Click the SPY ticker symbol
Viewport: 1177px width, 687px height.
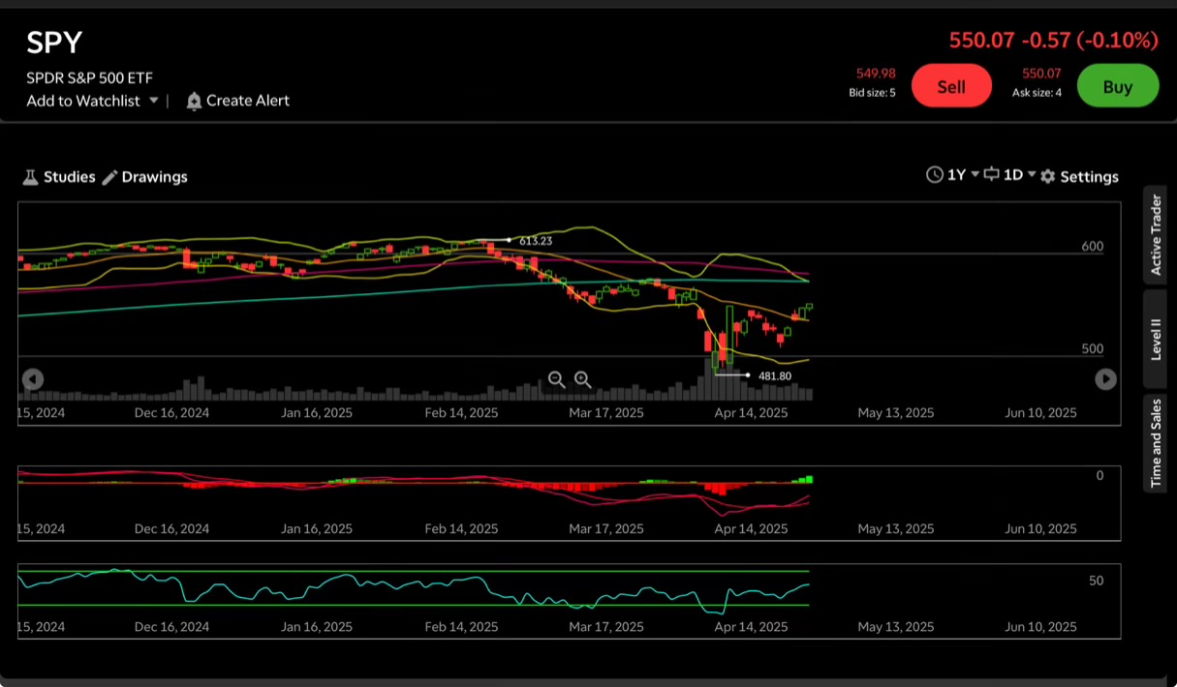[x=54, y=44]
